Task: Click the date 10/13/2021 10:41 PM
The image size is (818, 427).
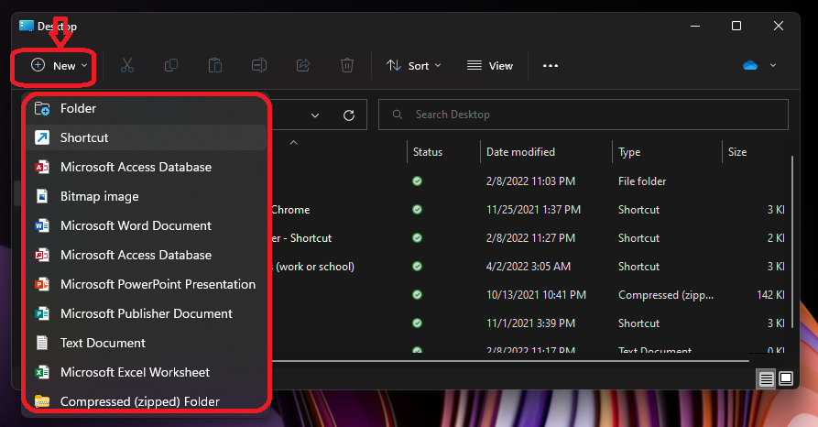Action: [536, 295]
